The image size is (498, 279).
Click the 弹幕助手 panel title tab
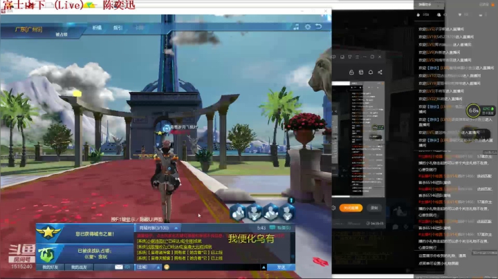point(425,4)
